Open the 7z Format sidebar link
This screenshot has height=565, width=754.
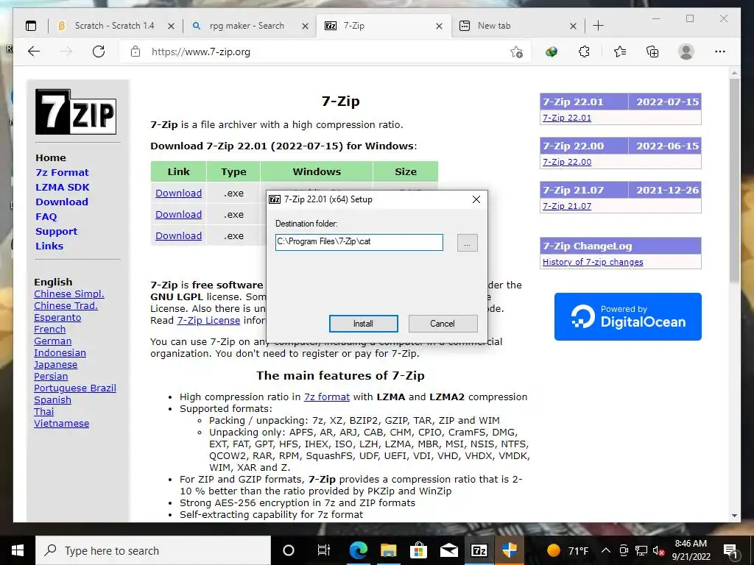[62, 172]
